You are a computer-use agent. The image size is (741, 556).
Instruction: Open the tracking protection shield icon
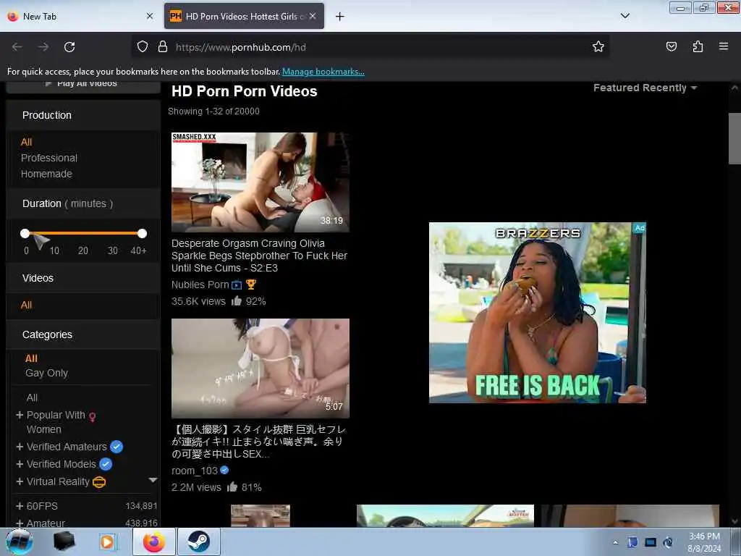click(x=143, y=46)
